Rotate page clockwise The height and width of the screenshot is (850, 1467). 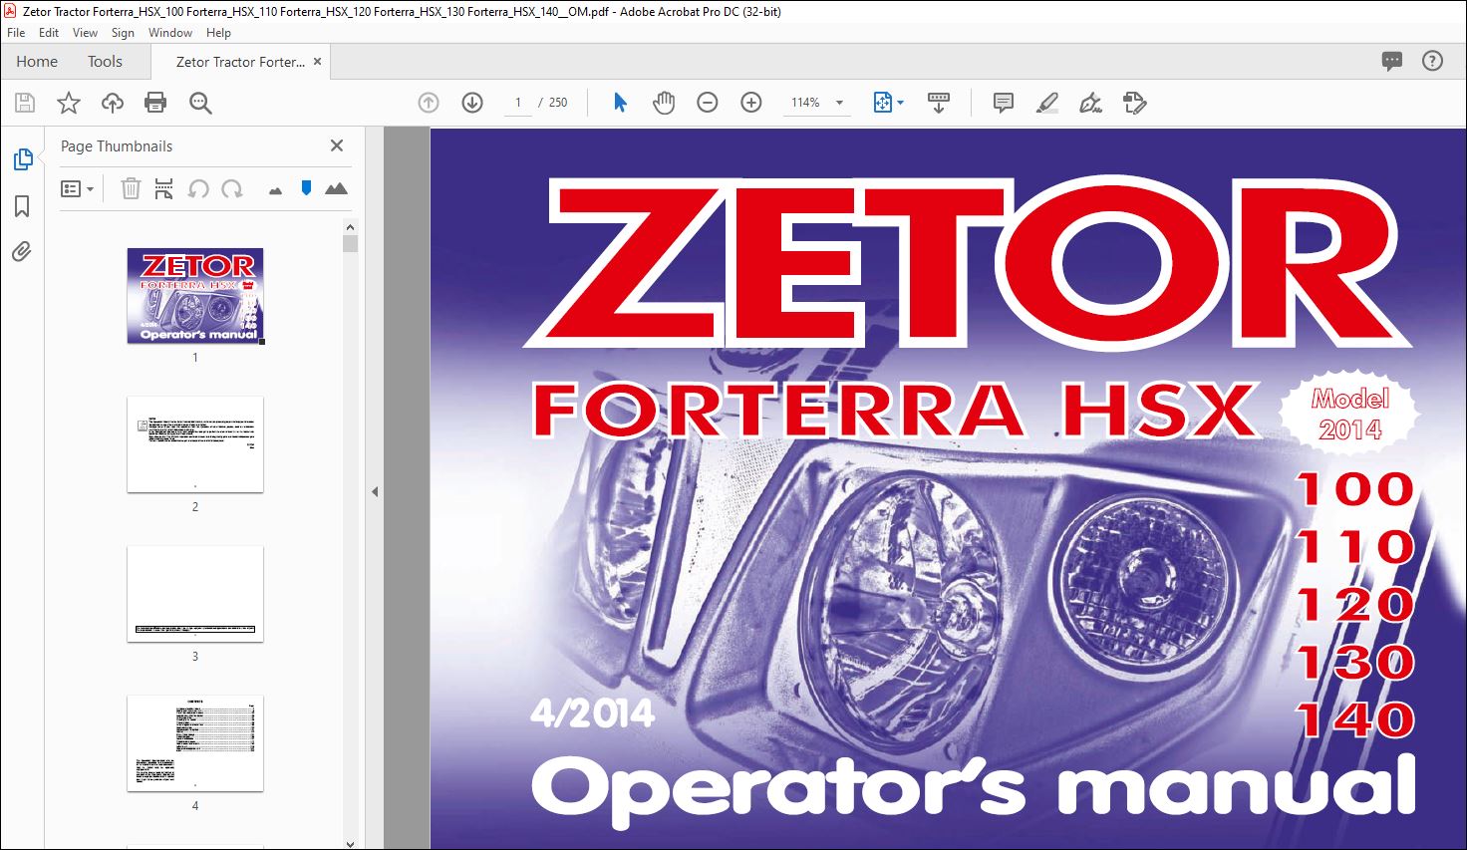coord(232,188)
